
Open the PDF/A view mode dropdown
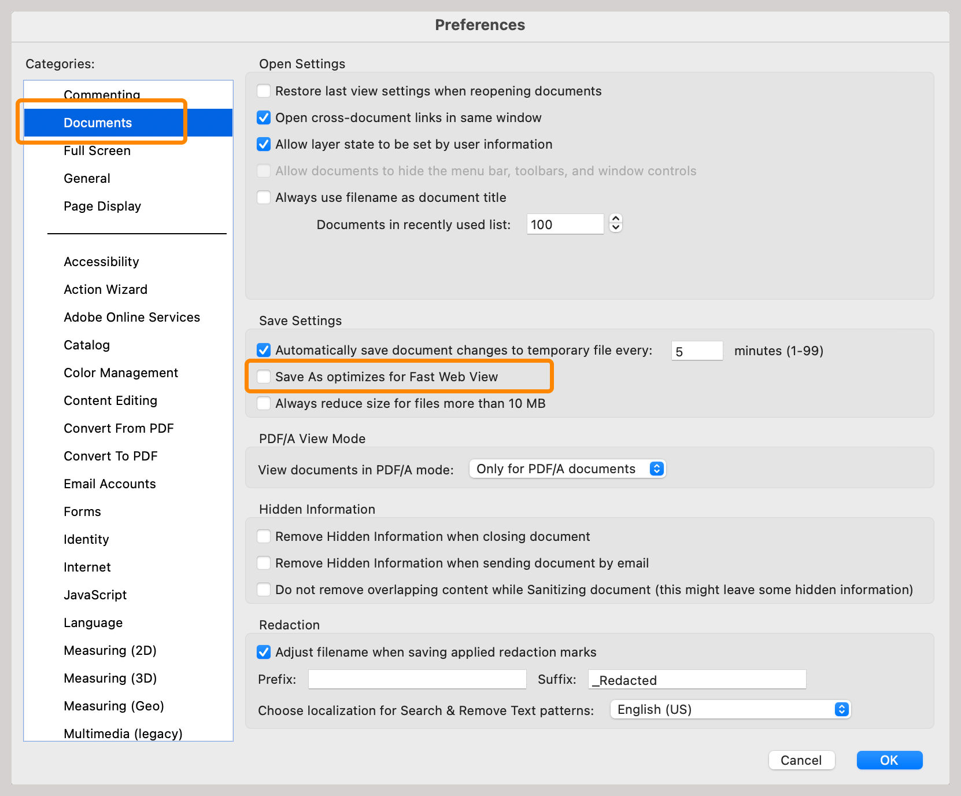click(567, 469)
